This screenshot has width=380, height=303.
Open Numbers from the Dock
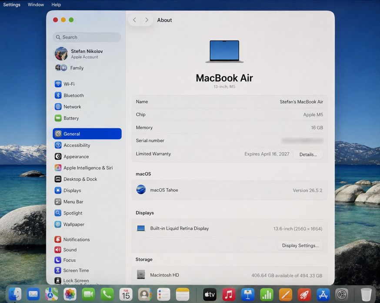pos(267,294)
